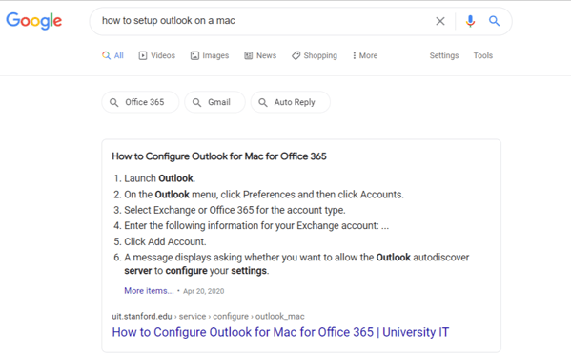The height and width of the screenshot is (353, 571).
Task: Refine search with Office 365 chip
Action: coord(140,102)
